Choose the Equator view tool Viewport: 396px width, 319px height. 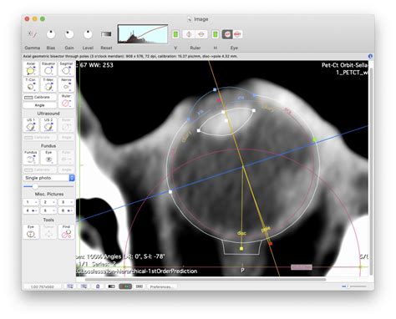click(48, 68)
